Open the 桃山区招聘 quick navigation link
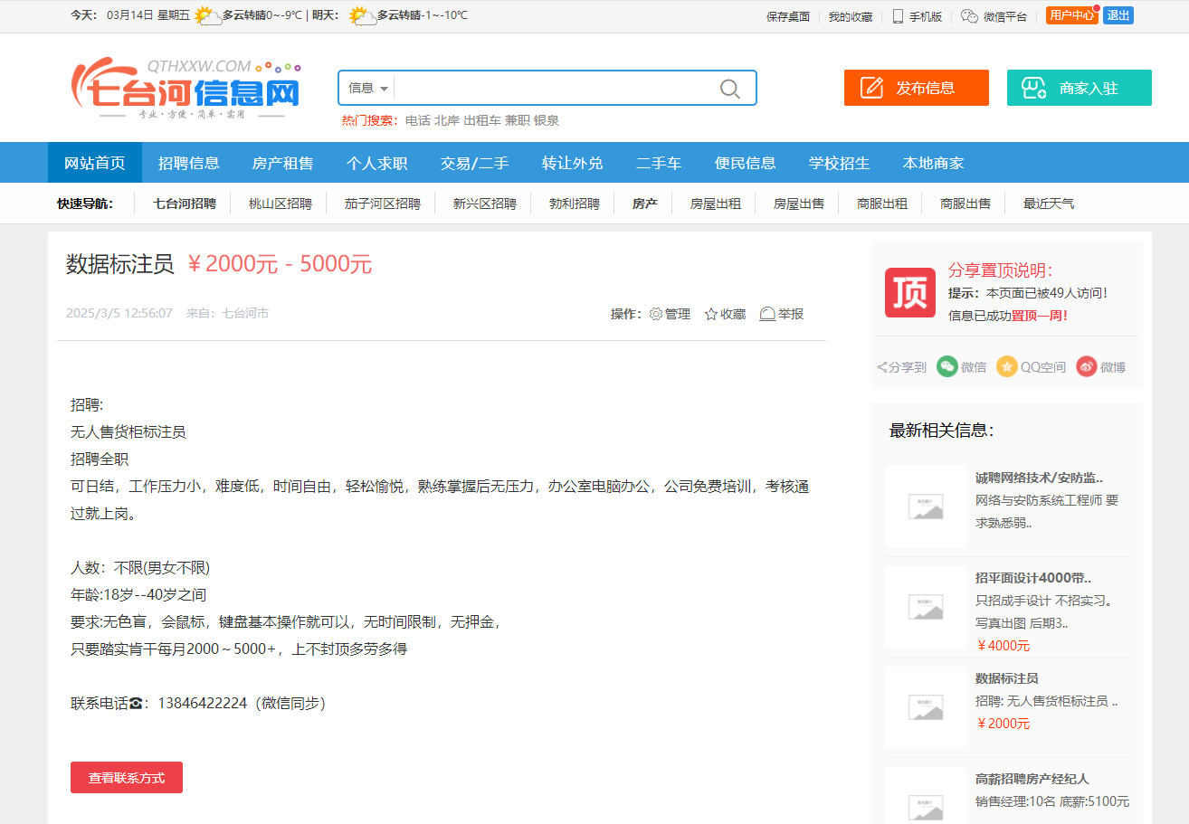The image size is (1189, 824). (x=280, y=204)
